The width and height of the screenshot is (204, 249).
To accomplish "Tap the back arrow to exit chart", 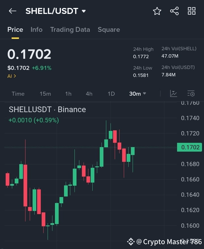I will (x=12, y=11).
